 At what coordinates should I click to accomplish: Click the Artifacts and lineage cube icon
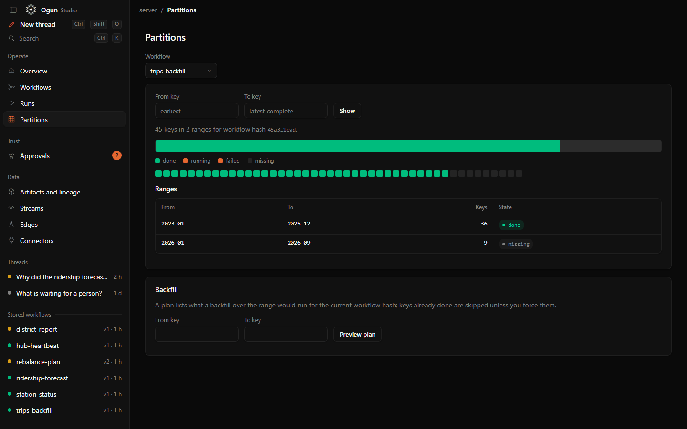11,192
